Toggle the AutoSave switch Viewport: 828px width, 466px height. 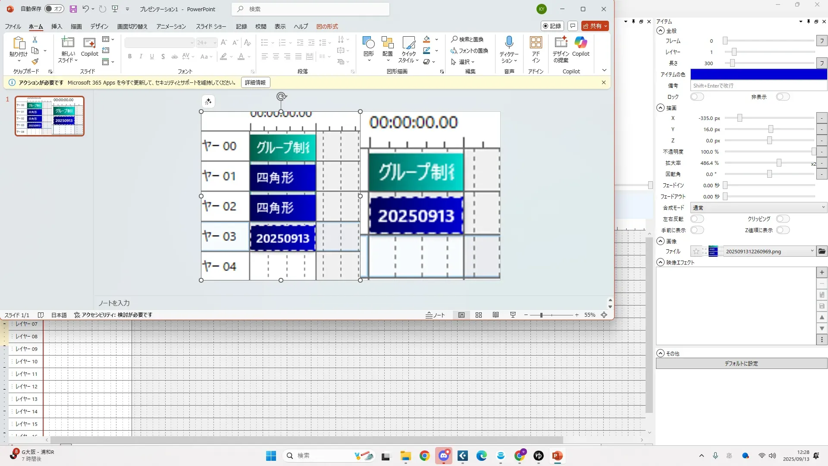coord(54,9)
